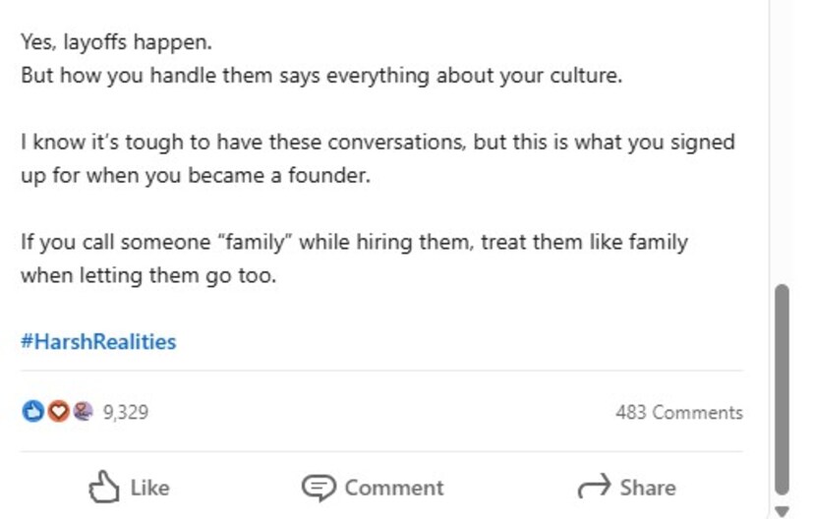Click the vertical scrollbar thumb
This screenshot has width=813, height=519.
(x=782, y=388)
